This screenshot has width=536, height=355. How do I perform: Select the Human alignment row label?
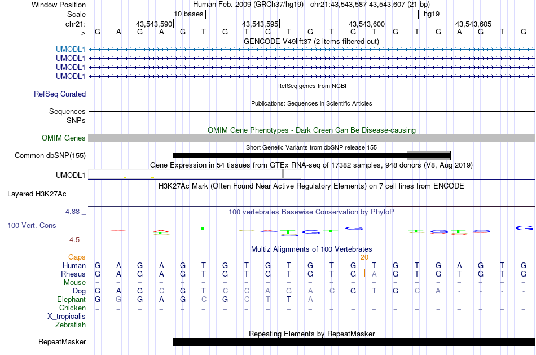(74, 265)
